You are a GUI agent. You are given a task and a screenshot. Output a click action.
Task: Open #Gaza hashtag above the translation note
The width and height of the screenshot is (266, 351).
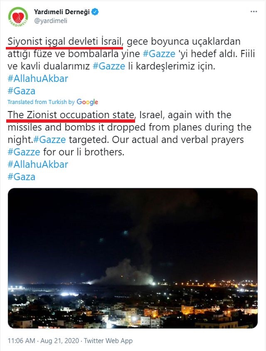pos(22,91)
